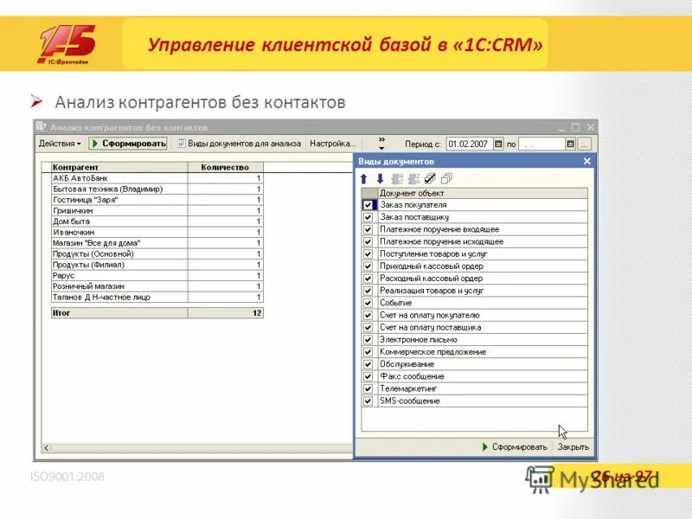Select Продукты (Основной) row
The width and height of the screenshot is (692, 519).
[157, 253]
